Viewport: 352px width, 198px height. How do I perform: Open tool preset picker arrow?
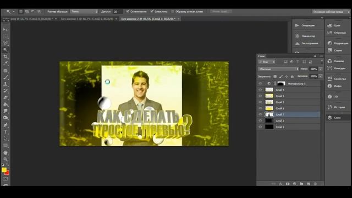[14, 11]
